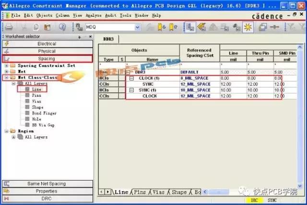Click the DEFAULT spacing CSet cell

200,72
